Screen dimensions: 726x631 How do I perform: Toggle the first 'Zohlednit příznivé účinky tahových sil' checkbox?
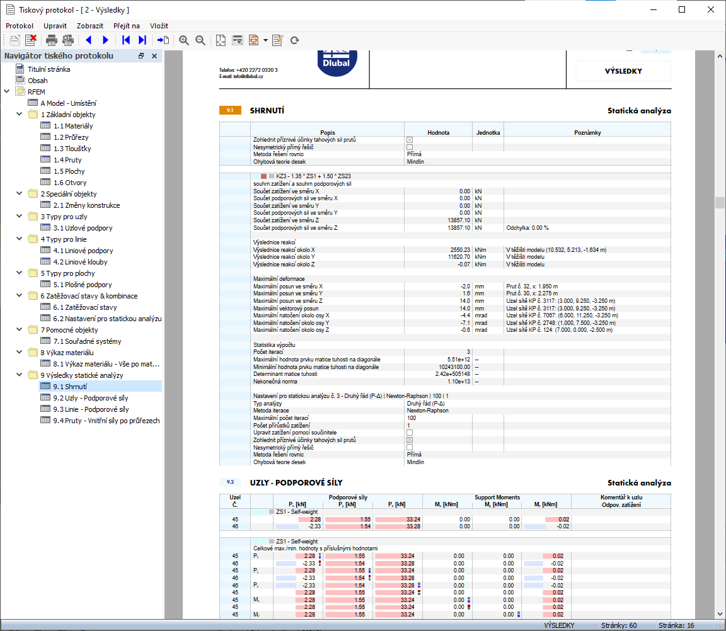pyautogui.click(x=409, y=139)
